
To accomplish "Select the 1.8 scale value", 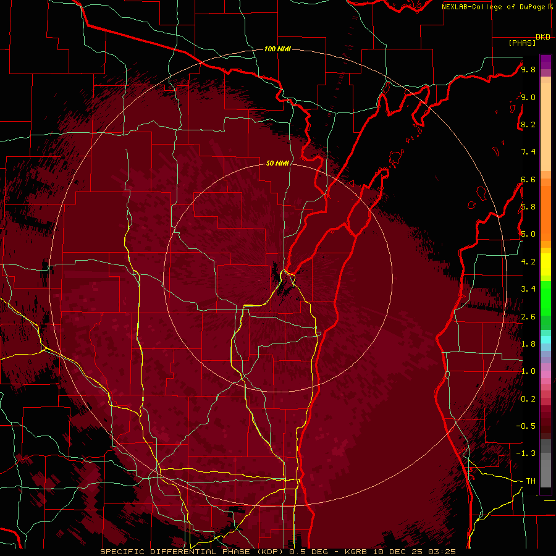I will pyautogui.click(x=528, y=344).
